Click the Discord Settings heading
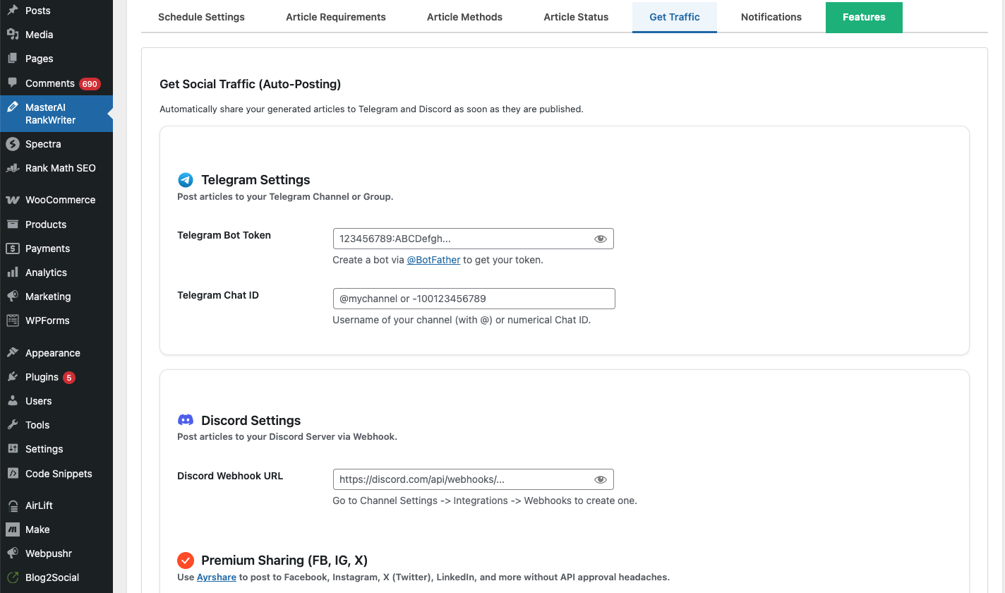1005x593 pixels. point(251,420)
